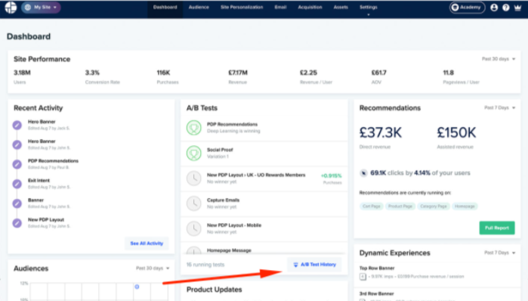This screenshot has width=528, height=301.
Task: Open the help question mark icon
Action: (506, 8)
